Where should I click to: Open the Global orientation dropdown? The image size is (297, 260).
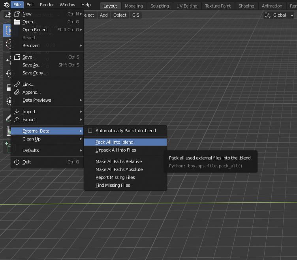click(x=279, y=15)
